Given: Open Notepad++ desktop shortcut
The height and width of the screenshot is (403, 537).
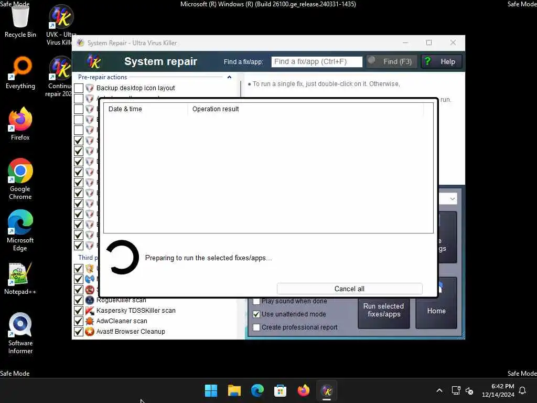Looking at the screenshot, I should 20,278.
